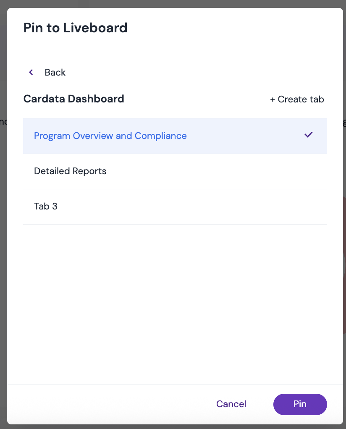This screenshot has height=429, width=346.
Task: Confirm with the purple Pin button
Action: point(300,404)
